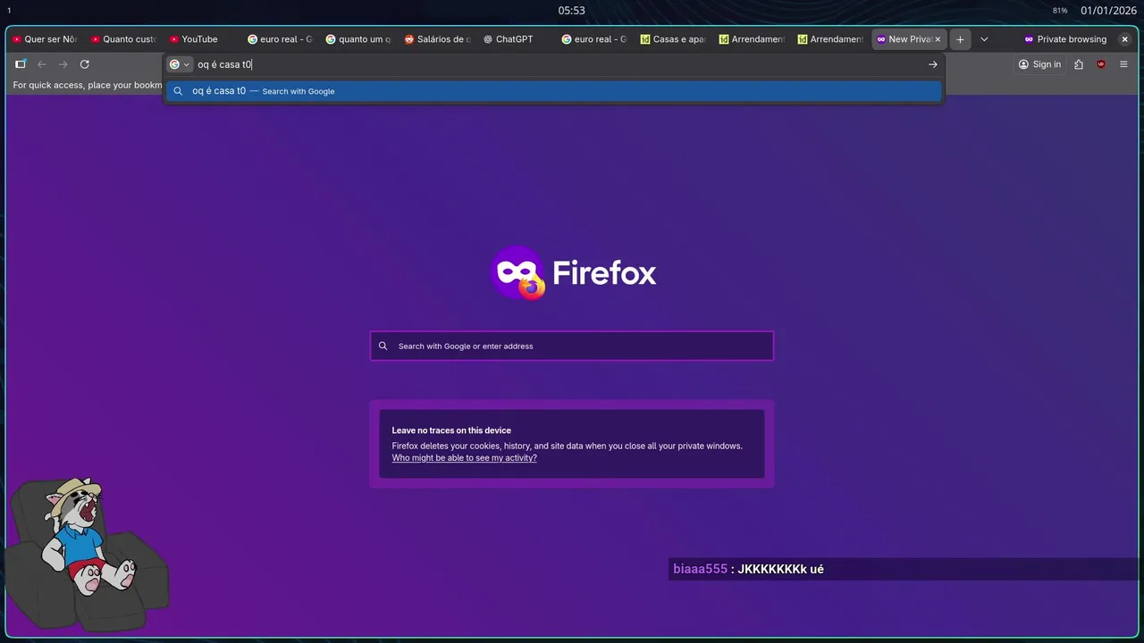Image resolution: width=1144 pixels, height=643 pixels.
Task: Click the forward arrow in the toolbar
Action: pyautogui.click(x=63, y=64)
